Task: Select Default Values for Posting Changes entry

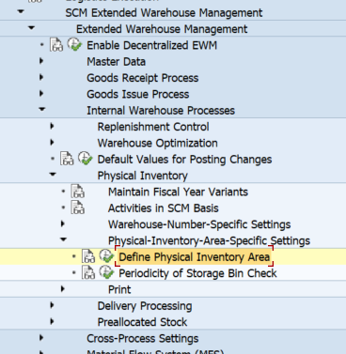Action: tap(184, 160)
